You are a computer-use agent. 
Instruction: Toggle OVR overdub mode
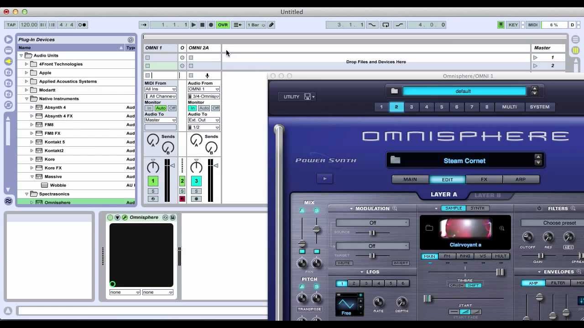point(223,25)
